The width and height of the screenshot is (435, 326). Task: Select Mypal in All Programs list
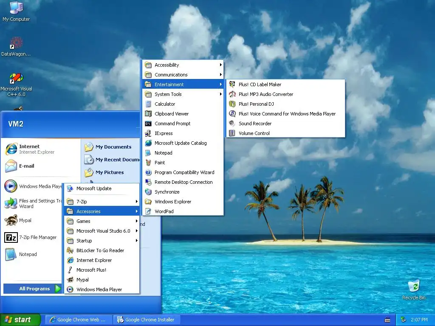tap(102, 280)
